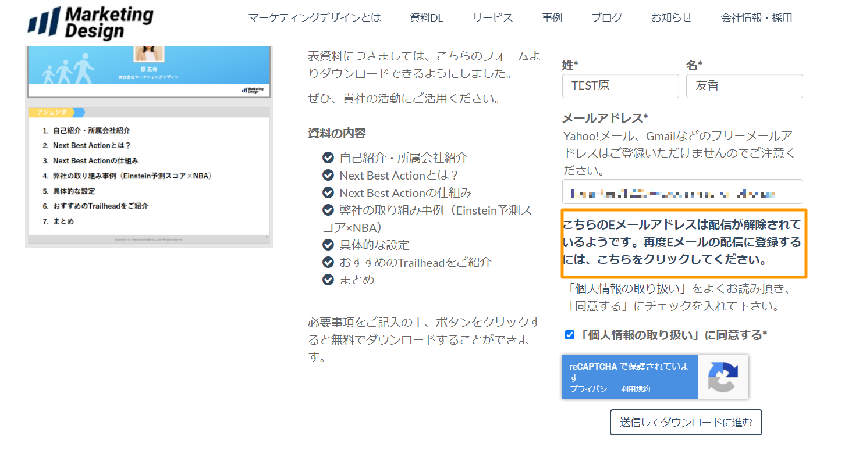Screen dimensions: 852x454
Task: Click the slide preview thumbnail
Action: [149, 145]
